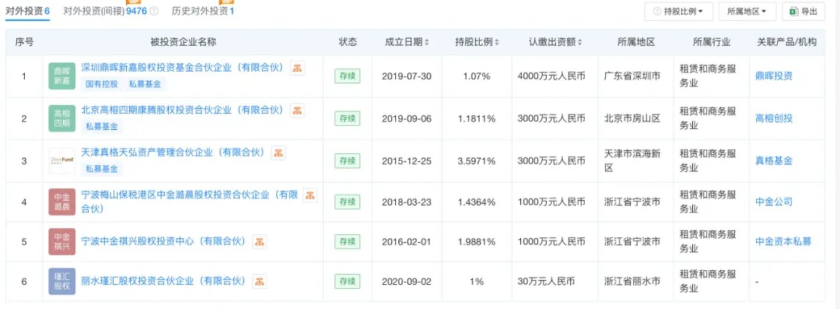840x309 pixels.
Task: Click the 鼎晖新嘉 company logo thumbnail
Action: [x=62, y=76]
